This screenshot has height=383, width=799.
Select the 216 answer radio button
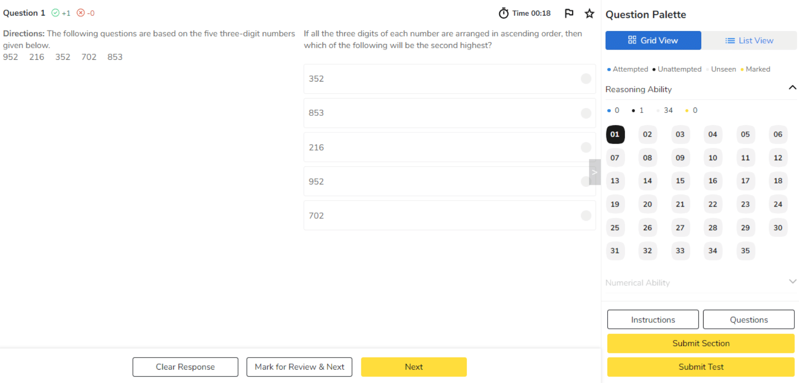coord(586,147)
